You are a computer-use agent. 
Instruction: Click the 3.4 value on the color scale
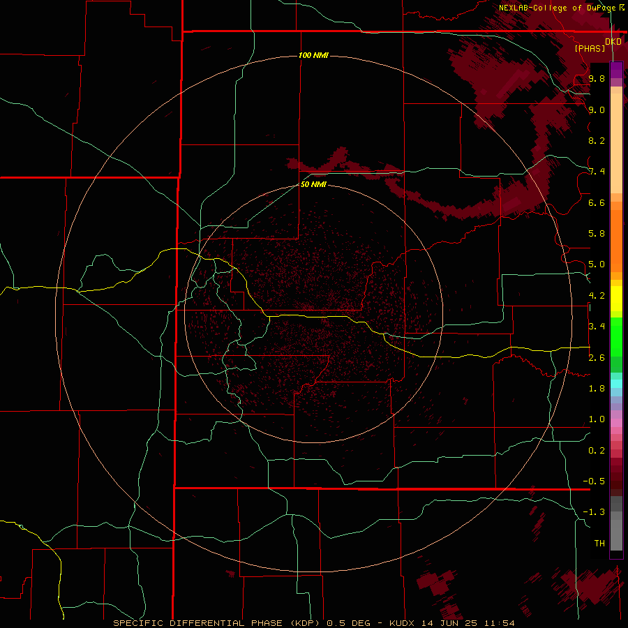tap(597, 327)
